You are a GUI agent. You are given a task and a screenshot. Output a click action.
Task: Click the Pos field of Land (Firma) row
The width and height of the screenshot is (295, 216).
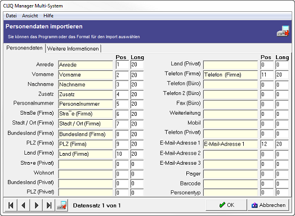(122, 154)
